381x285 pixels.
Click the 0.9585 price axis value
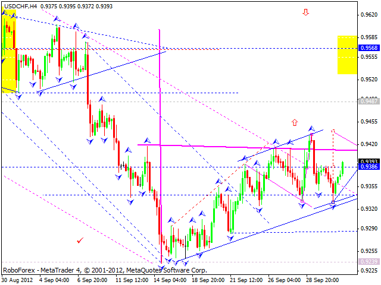pos(369,37)
